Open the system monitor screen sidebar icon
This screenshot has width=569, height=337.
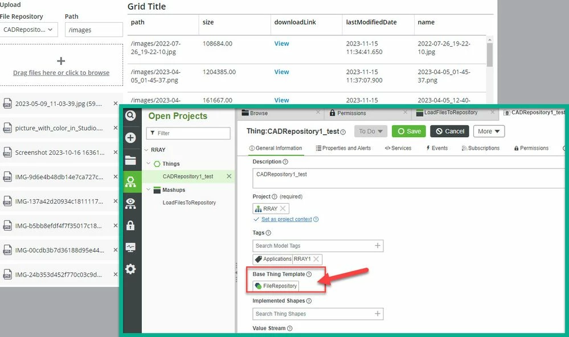(x=130, y=248)
